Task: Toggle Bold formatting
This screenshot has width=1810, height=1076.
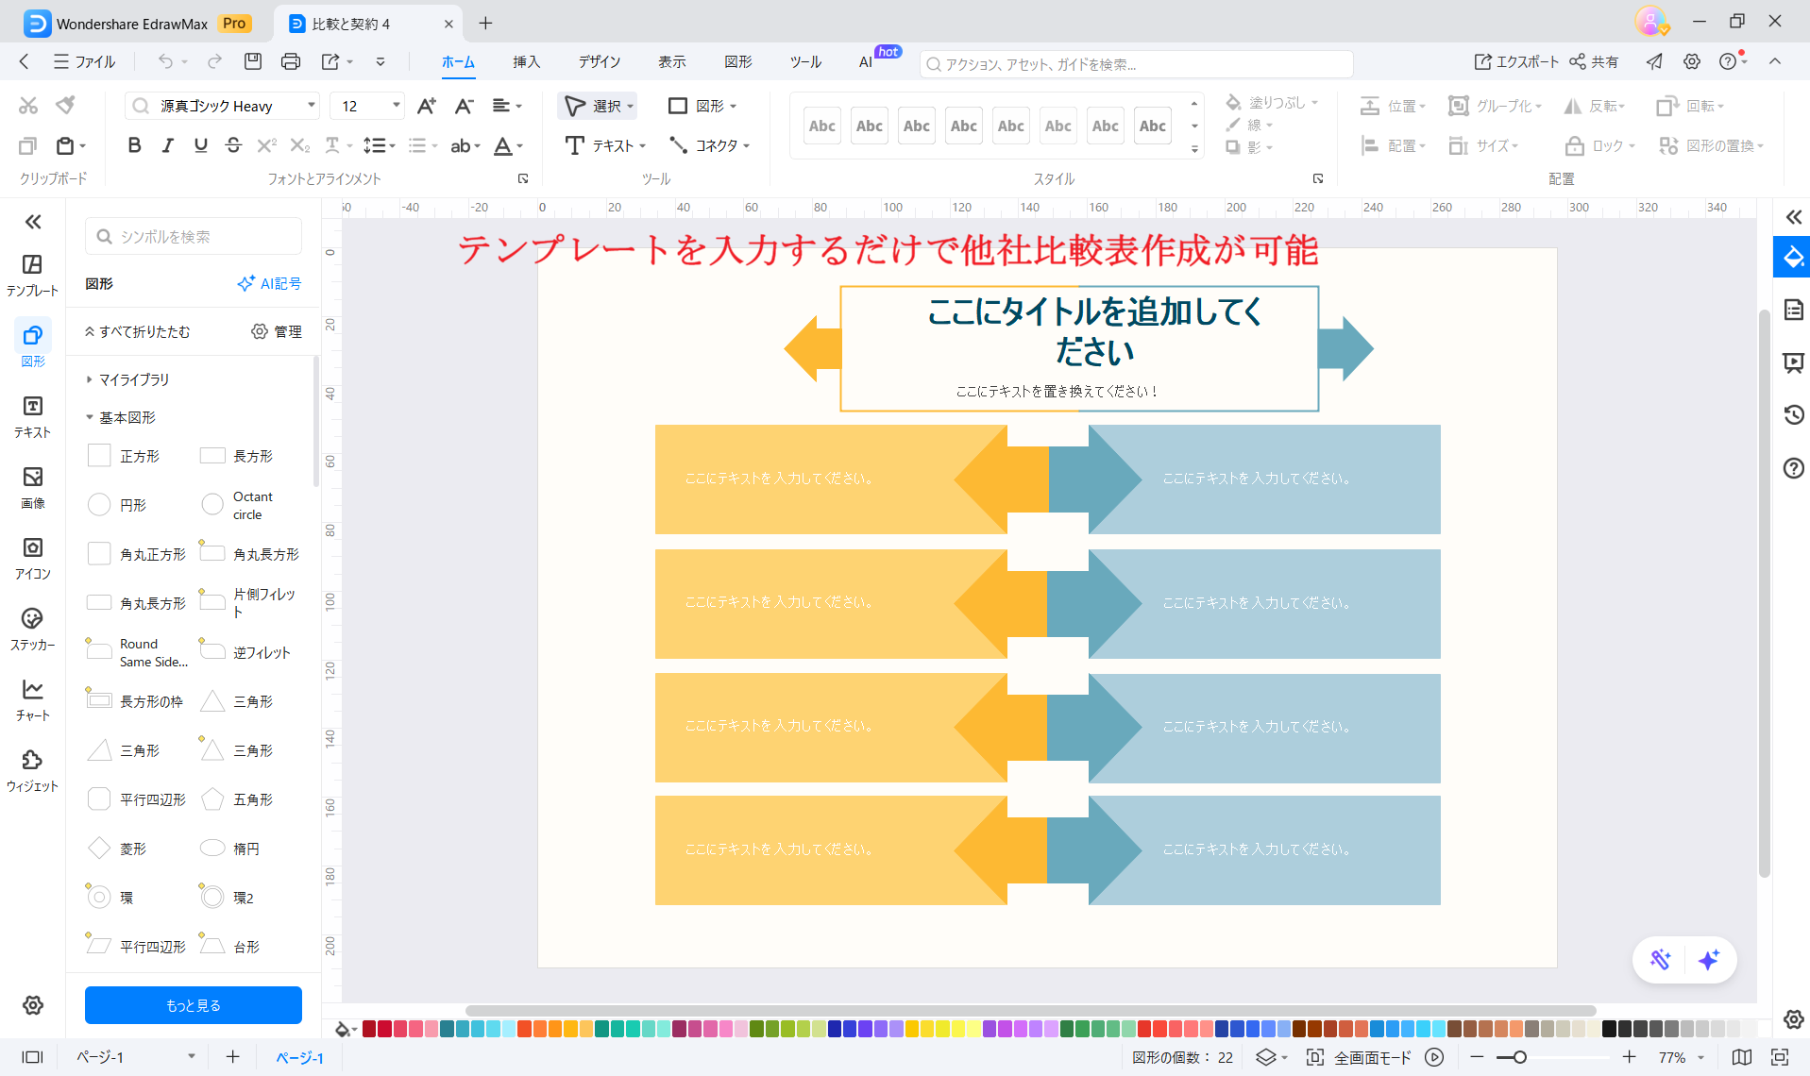Action: click(134, 145)
